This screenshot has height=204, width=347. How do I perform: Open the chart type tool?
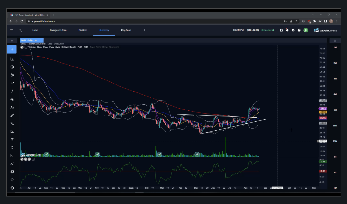[12, 59]
